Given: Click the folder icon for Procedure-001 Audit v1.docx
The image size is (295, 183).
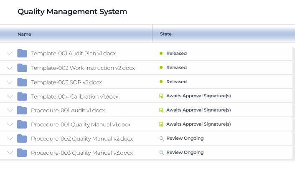Looking at the screenshot, I should [x=22, y=110].
